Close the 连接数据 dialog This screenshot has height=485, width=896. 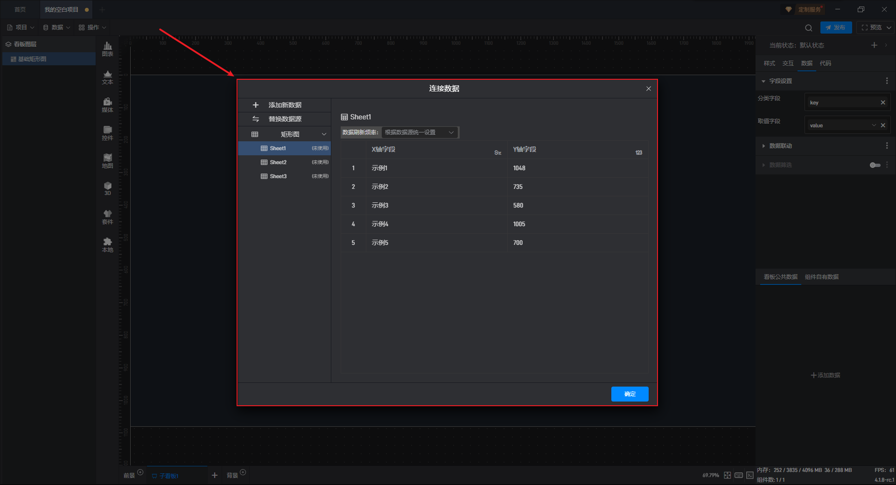tap(648, 89)
